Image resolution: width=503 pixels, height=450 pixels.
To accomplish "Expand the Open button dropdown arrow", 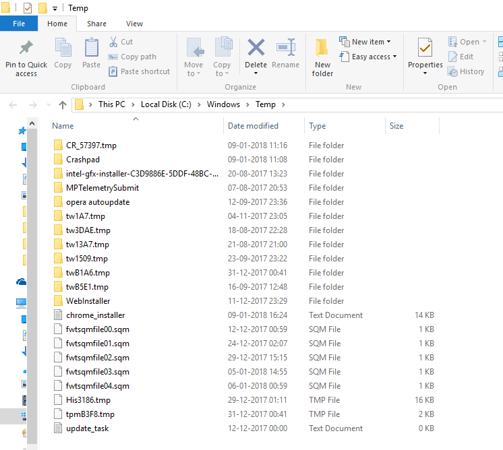I will [x=484, y=42].
